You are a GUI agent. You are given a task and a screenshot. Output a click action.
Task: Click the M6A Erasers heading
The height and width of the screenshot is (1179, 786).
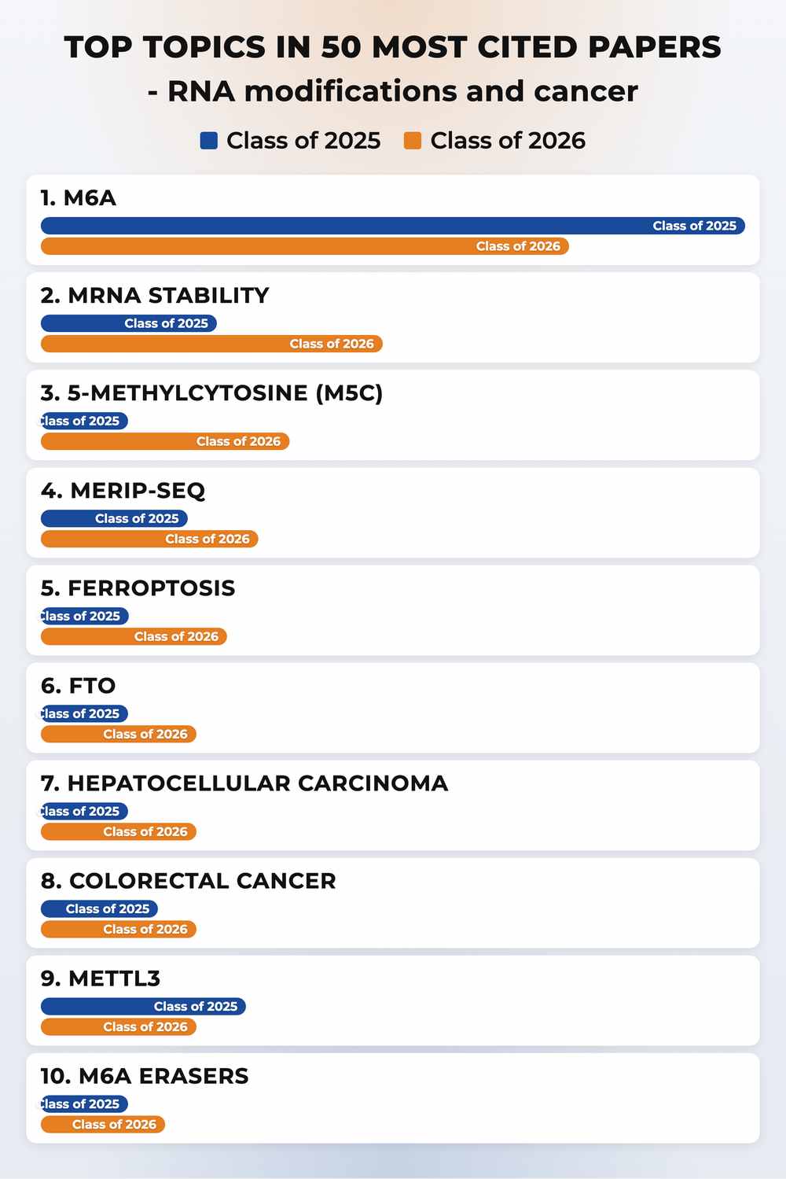pyautogui.click(x=145, y=1076)
